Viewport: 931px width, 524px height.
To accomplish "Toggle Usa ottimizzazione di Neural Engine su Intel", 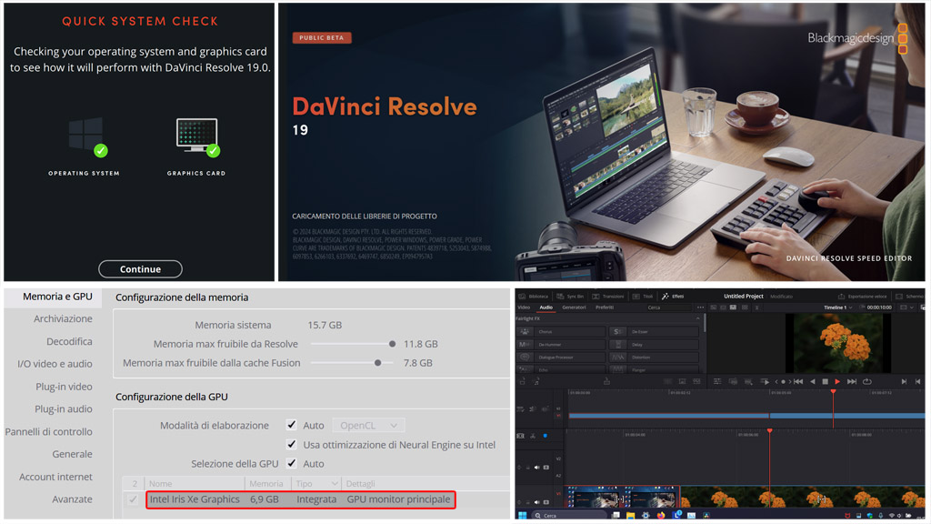I will point(292,444).
